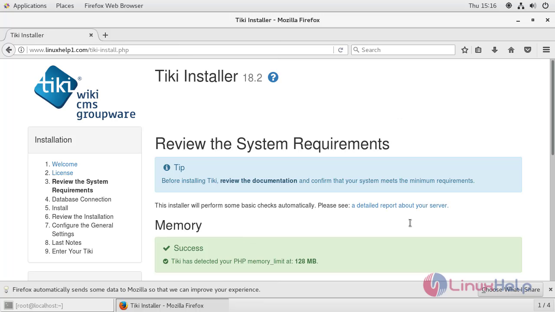Select Tiki Installer Firefox taskbar item

point(172,305)
